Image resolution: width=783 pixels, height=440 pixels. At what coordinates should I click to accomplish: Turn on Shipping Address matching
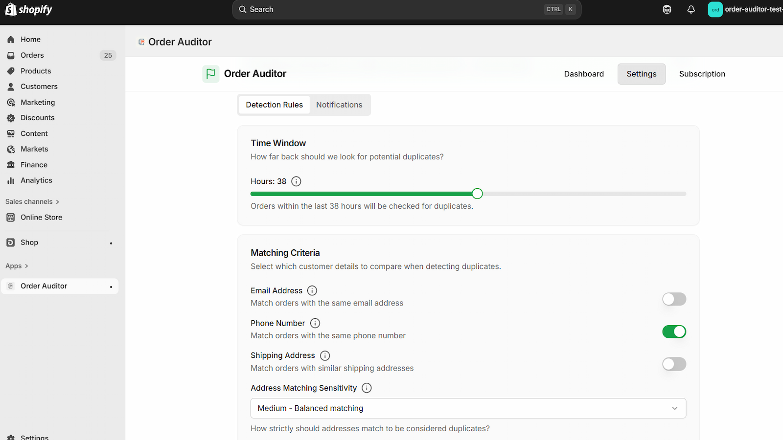674,364
